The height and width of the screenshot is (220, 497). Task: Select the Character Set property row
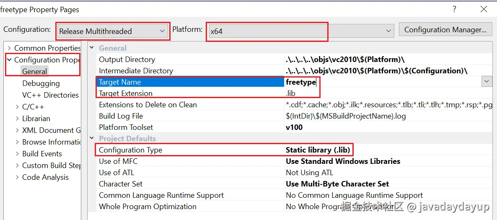click(121, 184)
